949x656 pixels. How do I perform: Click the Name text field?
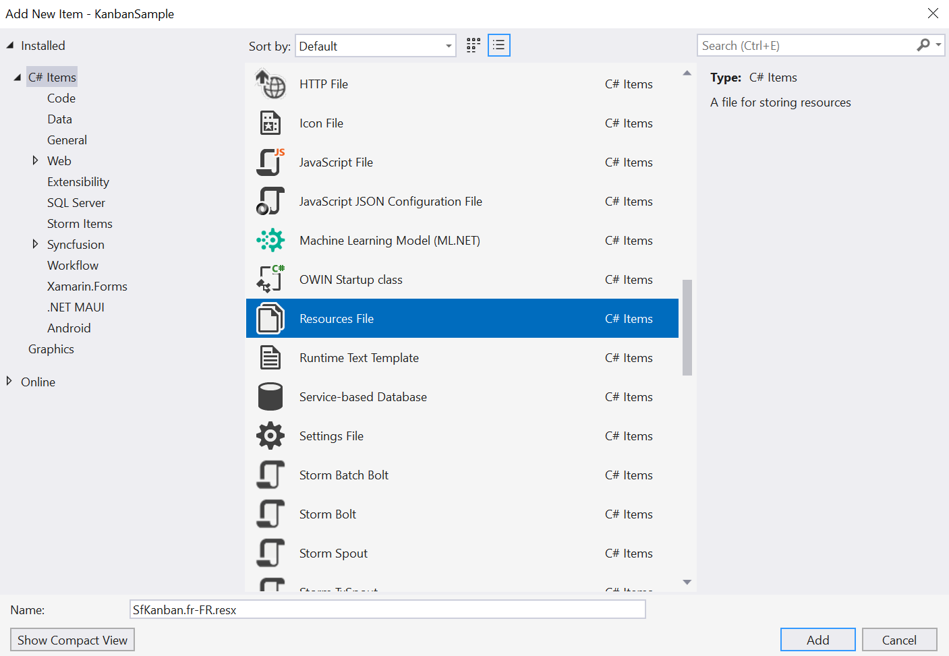pyautogui.click(x=387, y=609)
